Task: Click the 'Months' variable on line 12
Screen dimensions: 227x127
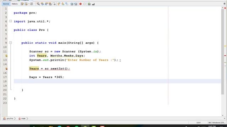Action: (x=56, y=56)
